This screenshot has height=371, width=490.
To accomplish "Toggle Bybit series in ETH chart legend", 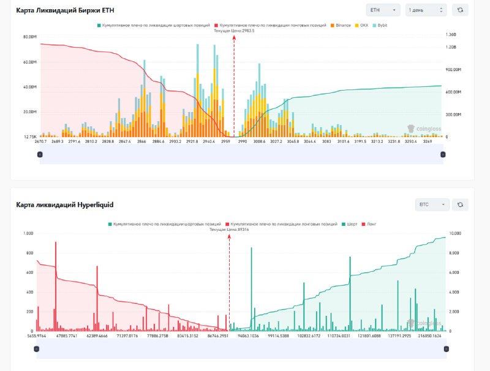I will (380, 25).
